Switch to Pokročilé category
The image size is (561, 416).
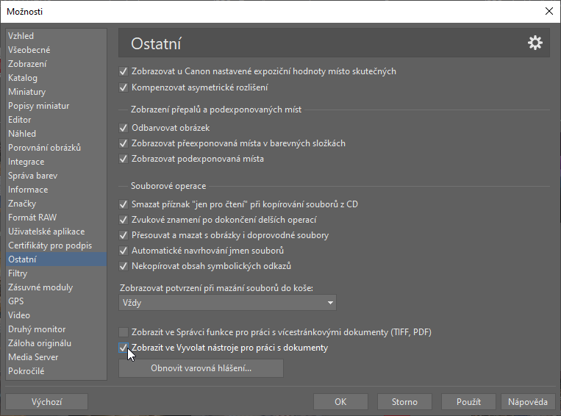click(56, 371)
